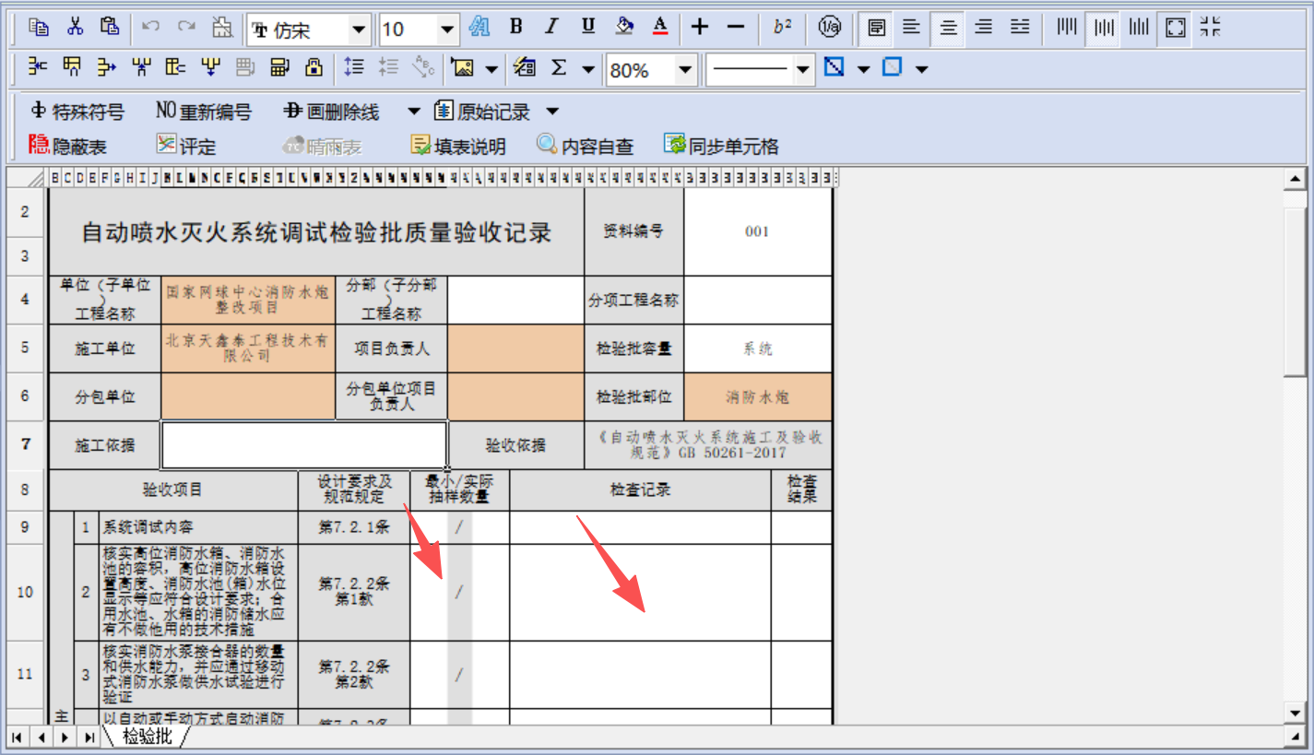Open the font name dropdown showing 仿宋
Image resolution: width=1314 pixels, height=755 pixels.
pos(360,29)
